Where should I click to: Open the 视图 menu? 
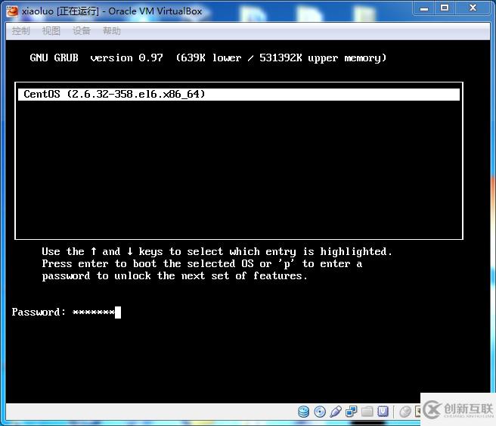point(51,31)
